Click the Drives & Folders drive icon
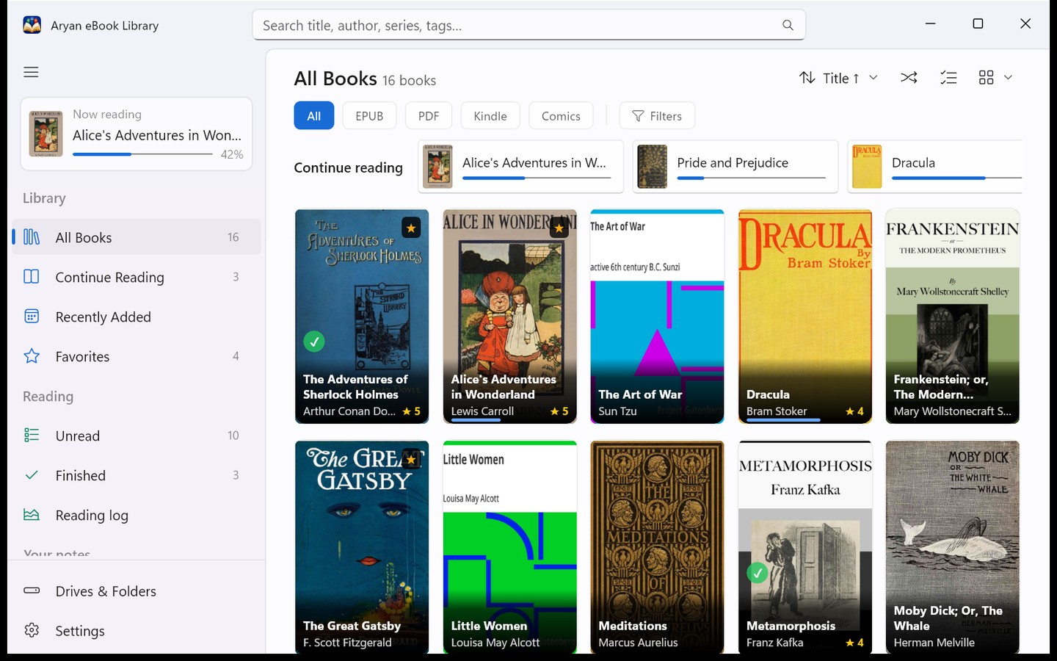1057x661 pixels. pyautogui.click(x=32, y=590)
